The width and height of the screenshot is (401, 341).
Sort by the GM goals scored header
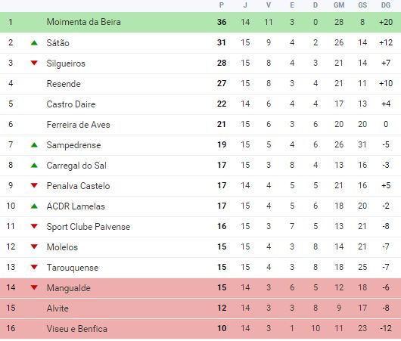(x=339, y=5)
